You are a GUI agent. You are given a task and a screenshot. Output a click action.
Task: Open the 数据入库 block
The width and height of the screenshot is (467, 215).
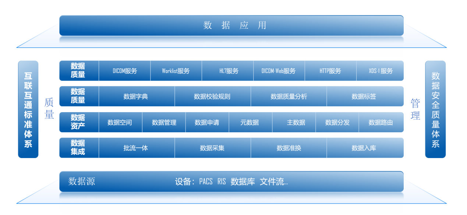(364, 148)
